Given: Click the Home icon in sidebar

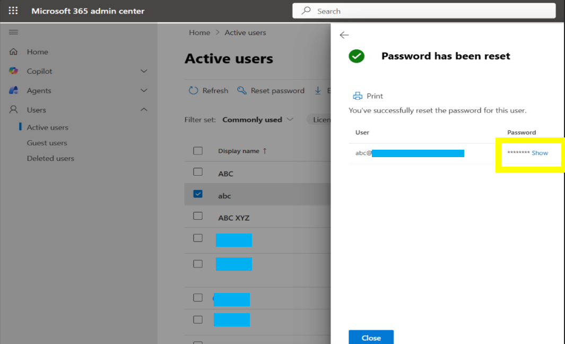Looking at the screenshot, I should (x=14, y=52).
